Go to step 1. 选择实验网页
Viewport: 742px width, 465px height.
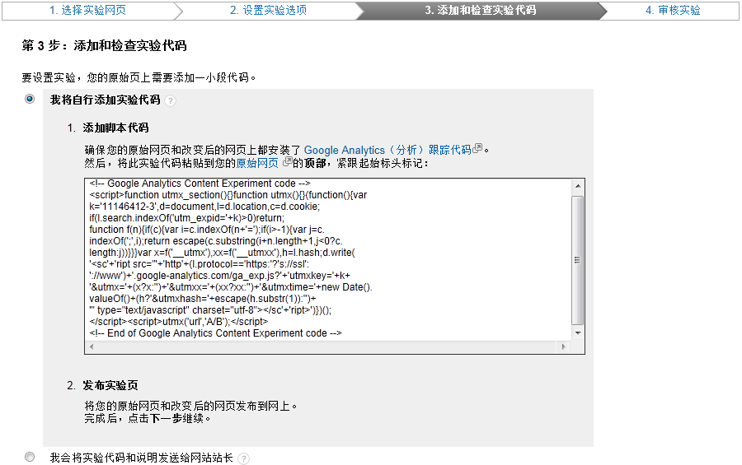click(x=87, y=10)
